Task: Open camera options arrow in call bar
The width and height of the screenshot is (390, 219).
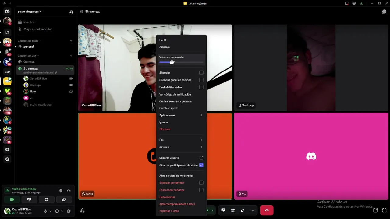Action: [x=212, y=210]
